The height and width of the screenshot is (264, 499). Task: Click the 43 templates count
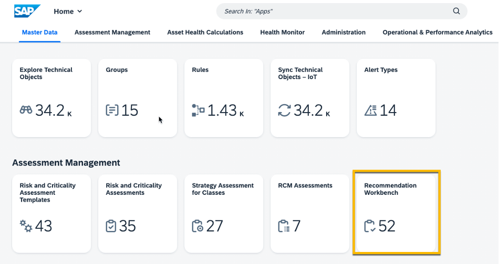point(44,226)
